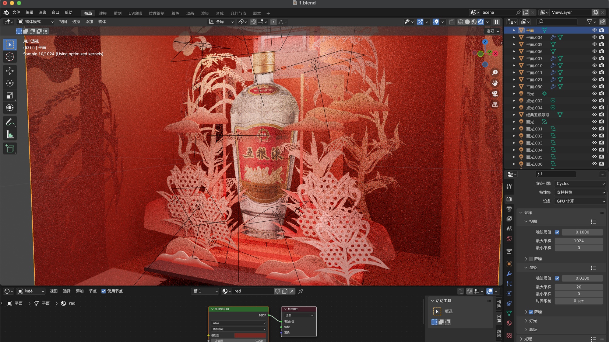Click the fake user shield icon for red
This screenshot has width=609, height=342.
277,291
